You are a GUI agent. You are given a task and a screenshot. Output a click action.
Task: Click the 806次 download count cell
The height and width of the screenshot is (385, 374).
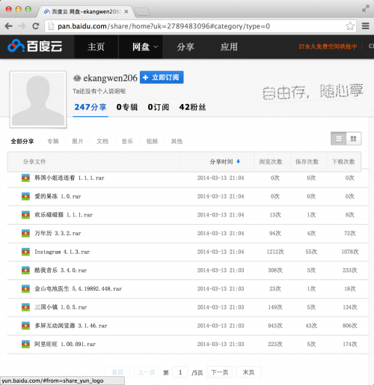point(349,326)
